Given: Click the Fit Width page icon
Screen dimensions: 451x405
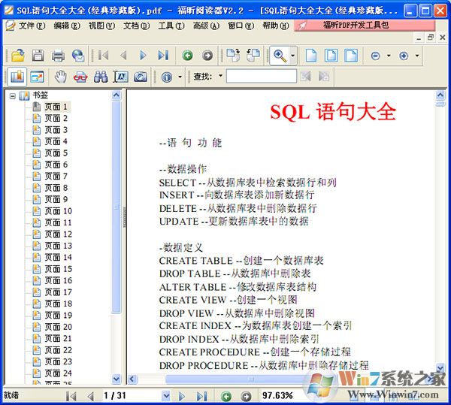Looking at the screenshot, I should tap(351, 55).
